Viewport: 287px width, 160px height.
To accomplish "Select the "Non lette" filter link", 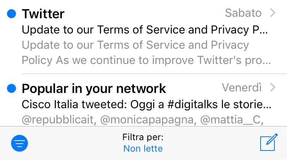I will [x=143, y=149].
